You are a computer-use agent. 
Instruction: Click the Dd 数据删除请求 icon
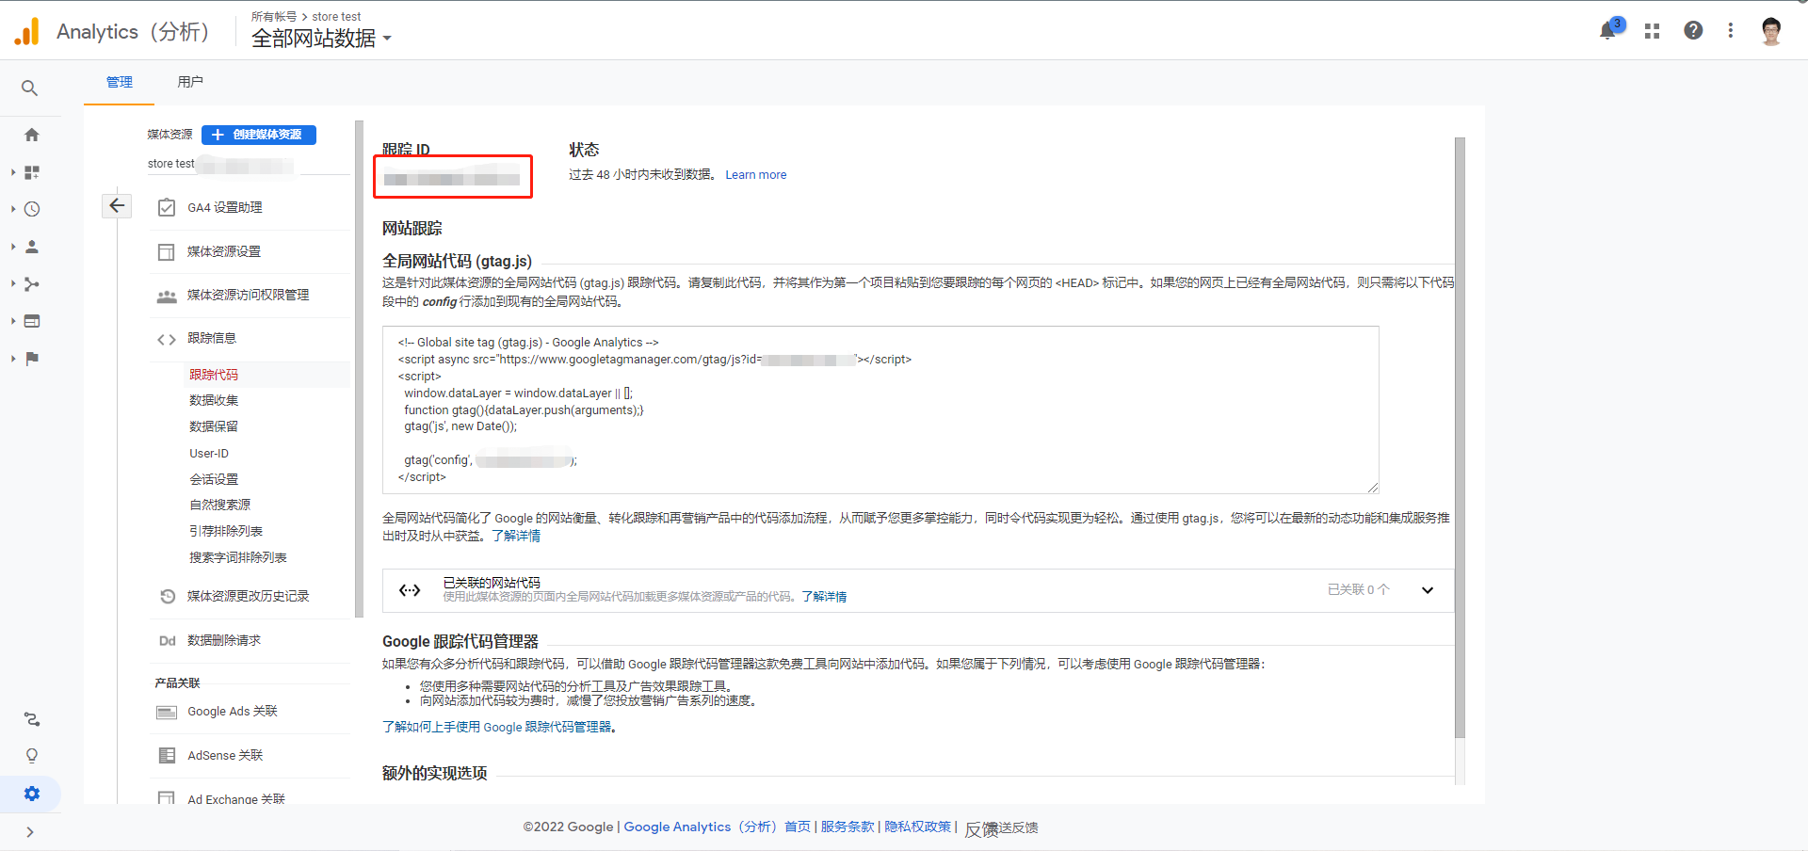point(167,640)
